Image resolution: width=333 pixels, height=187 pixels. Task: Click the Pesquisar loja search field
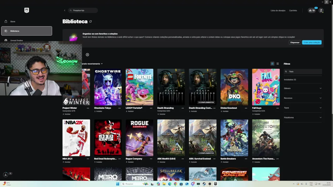point(83,10)
